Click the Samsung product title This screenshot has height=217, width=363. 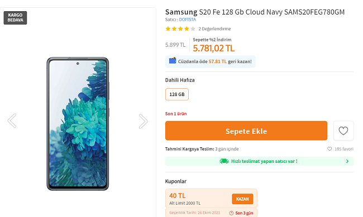click(255, 12)
